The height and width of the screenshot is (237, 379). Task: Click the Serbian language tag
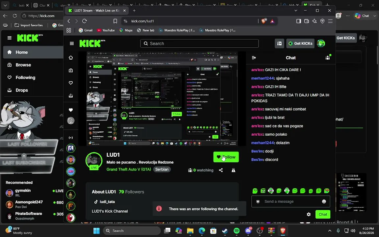(162, 169)
